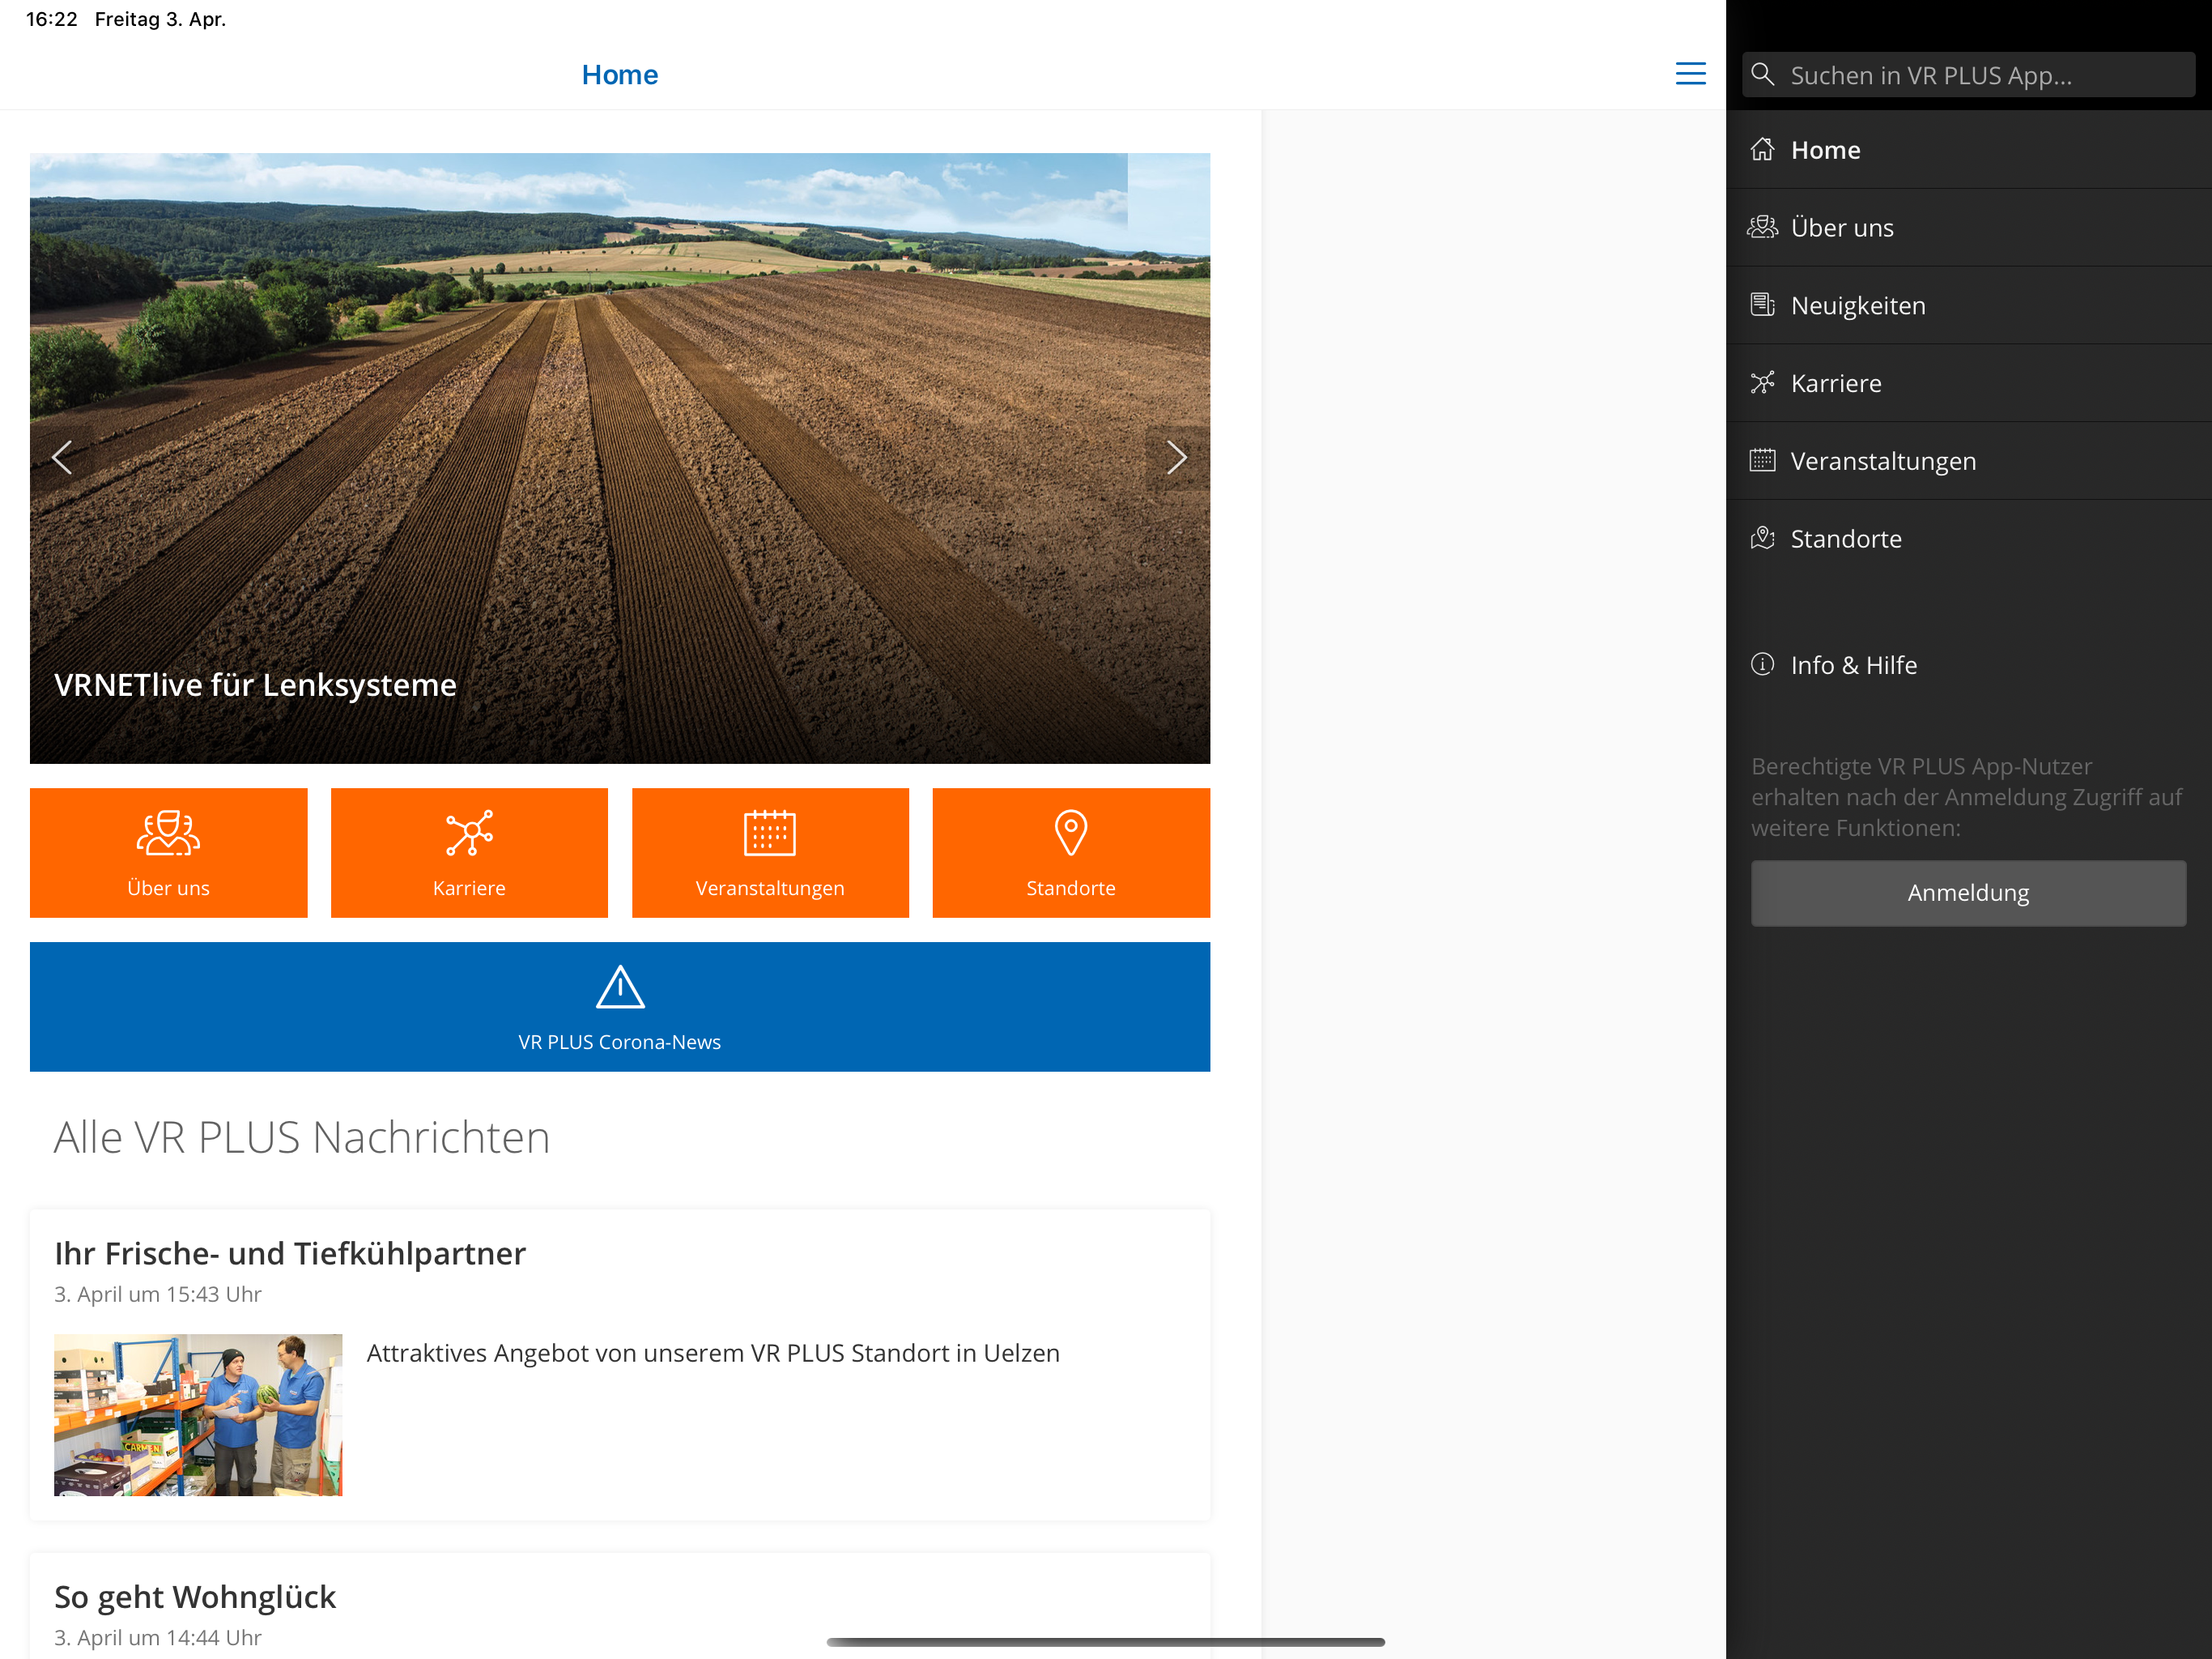The width and height of the screenshot is (2212, 1659).
Task: Click the Neuigkeiten newspaper icon
Action: pyautogui.click(x=1762, y=305)
